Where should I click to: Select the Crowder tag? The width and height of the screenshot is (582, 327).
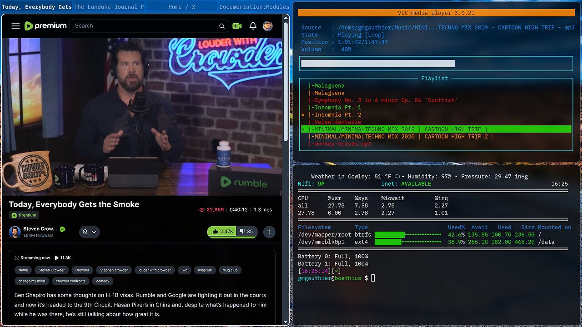tap(82, 270)
